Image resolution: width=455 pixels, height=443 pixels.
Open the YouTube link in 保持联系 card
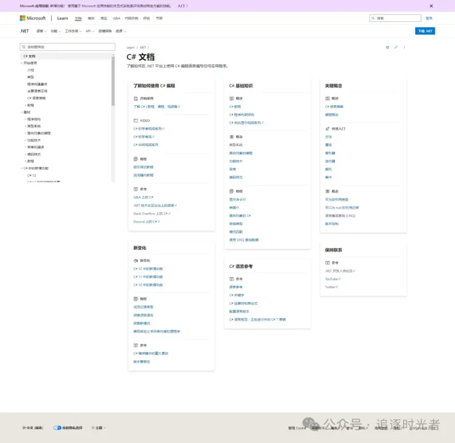332,279
